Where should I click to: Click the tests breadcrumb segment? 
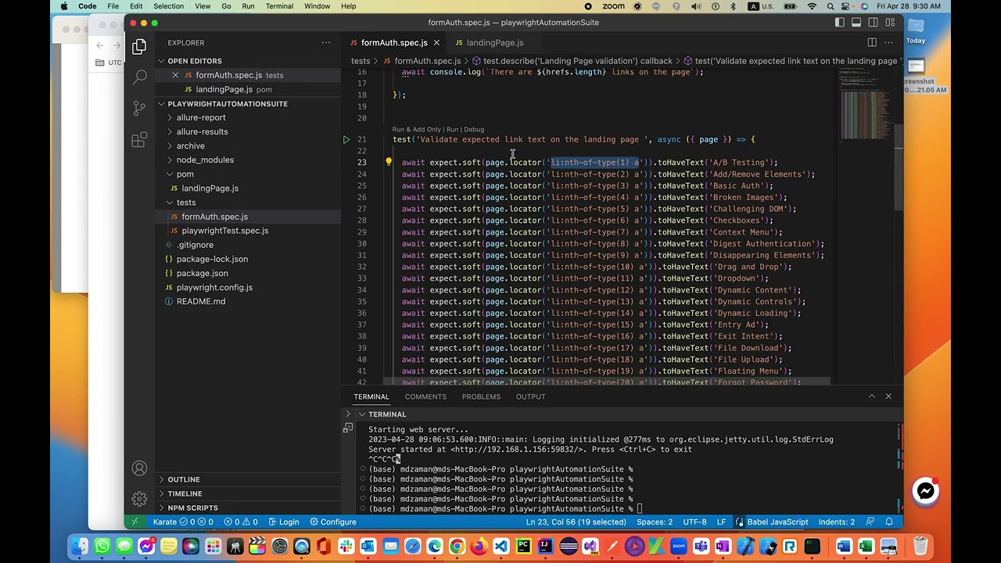pos(361,60)
